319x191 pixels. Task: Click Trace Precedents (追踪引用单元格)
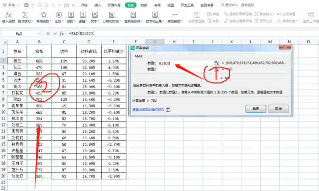[238, 14]
